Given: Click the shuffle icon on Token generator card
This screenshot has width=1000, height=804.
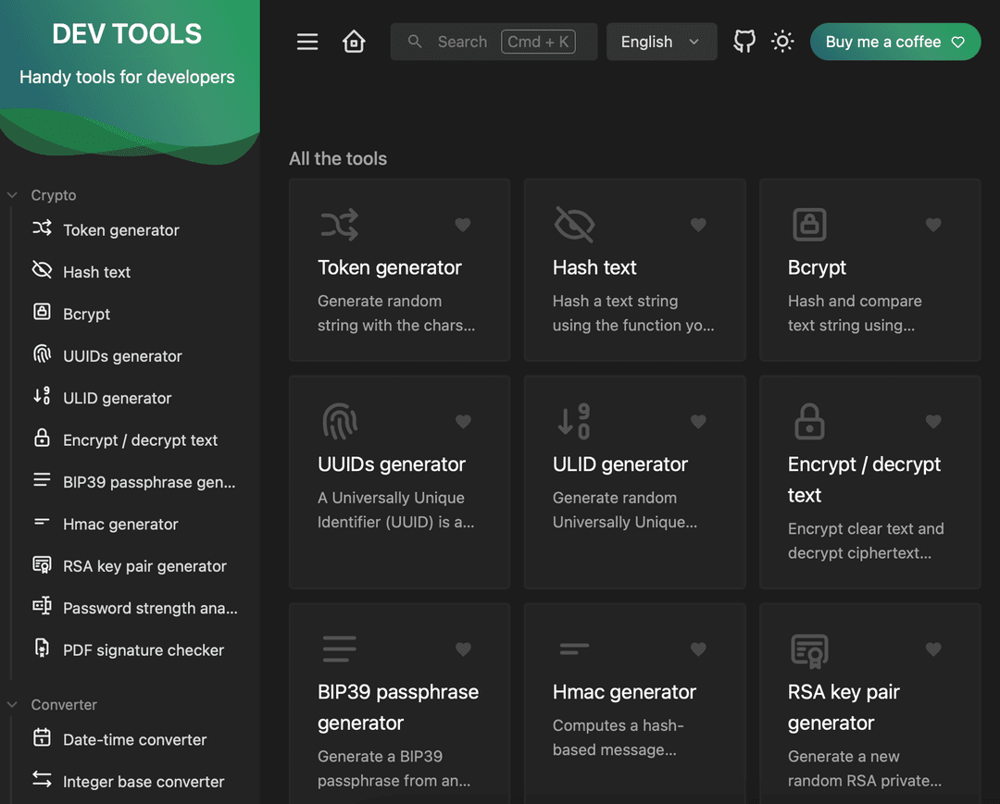Looking at the screenshot, I should click(x=339, y=224).
